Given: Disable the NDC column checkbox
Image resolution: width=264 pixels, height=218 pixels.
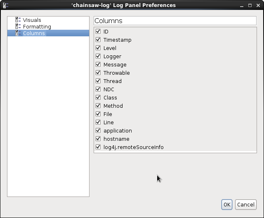Looking at the screenshot, I should [98, 89].
